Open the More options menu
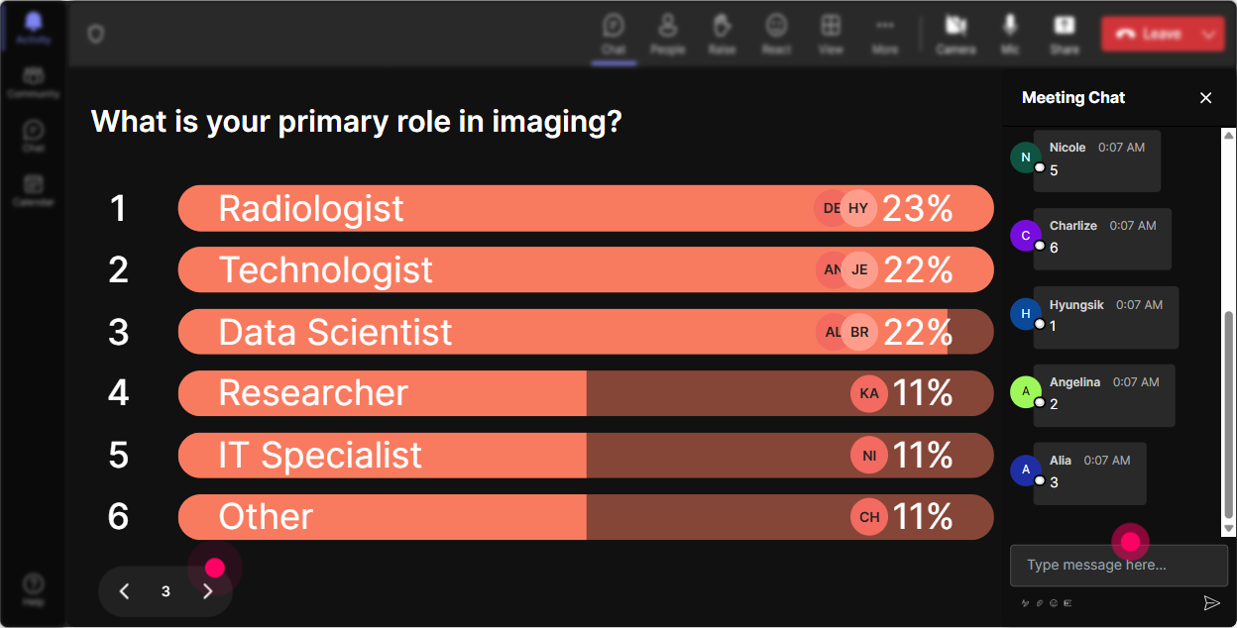The image size is (1237, 628). click(x=885, y=33)
